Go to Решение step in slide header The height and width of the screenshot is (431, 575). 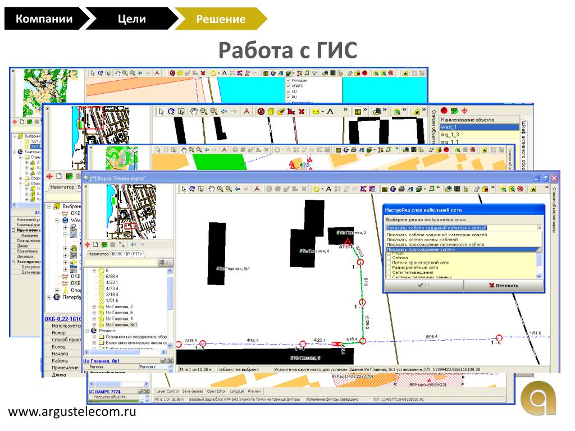(221, 19)
